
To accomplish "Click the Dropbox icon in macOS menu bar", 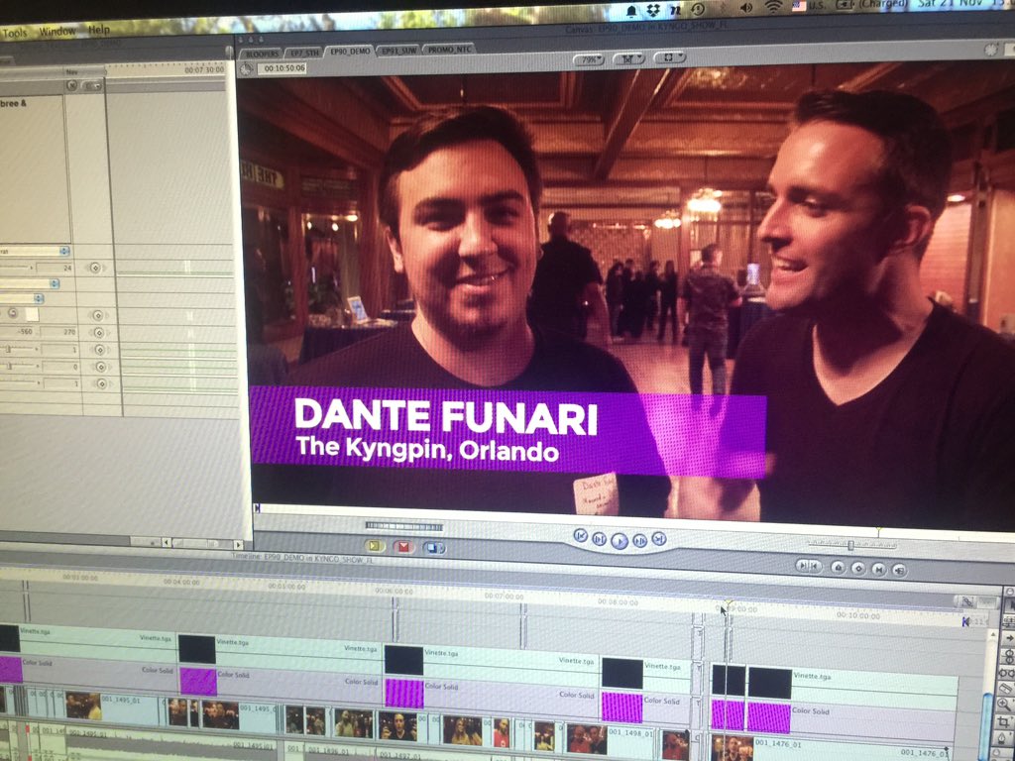I will [x=653, y=10].
